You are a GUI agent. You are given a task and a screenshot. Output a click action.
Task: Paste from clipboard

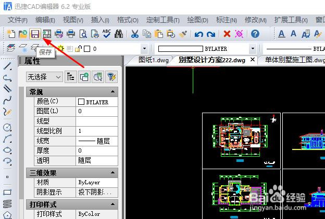[159, 34]
